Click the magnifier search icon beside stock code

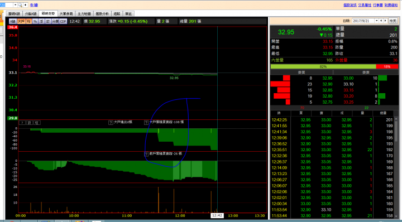pyautogui.click(x=20, y=5)
